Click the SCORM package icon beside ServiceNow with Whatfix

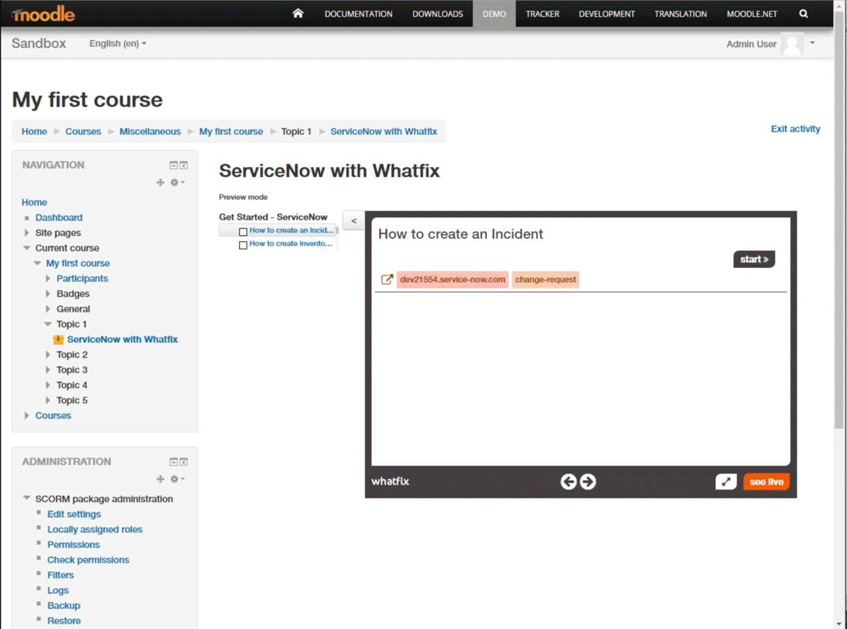[58, 340]
